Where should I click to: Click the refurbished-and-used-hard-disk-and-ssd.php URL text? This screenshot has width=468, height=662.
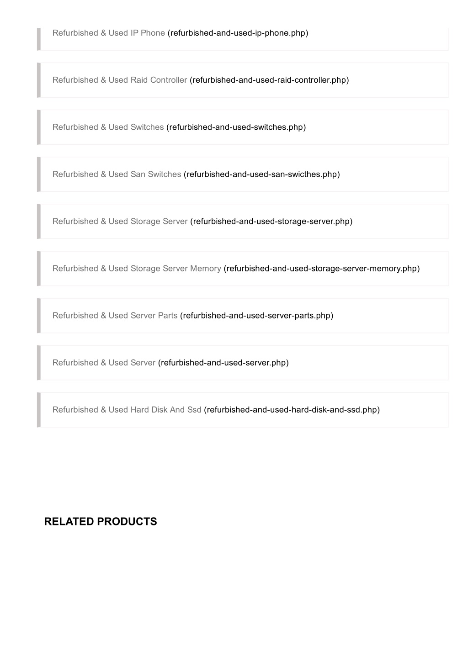click(292, 409)
